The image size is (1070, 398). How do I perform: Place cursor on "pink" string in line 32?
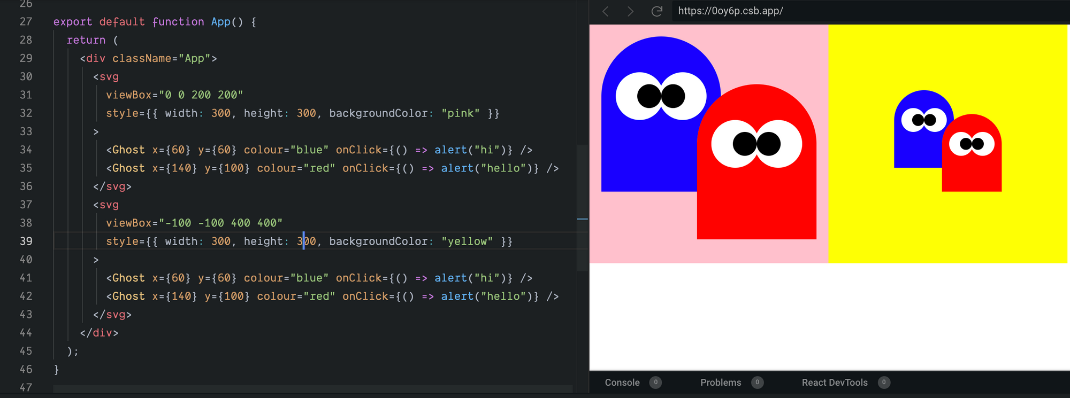460,113
